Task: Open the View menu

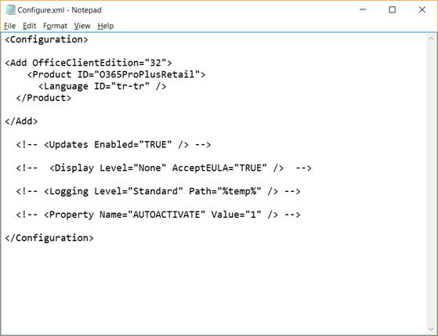Action: (x=82, y=26)
